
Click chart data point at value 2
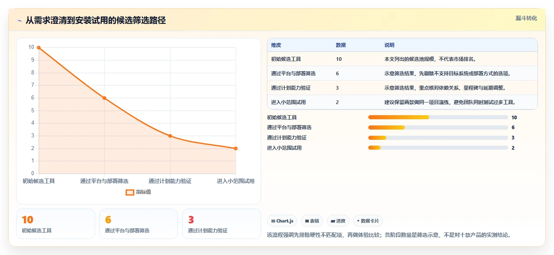pyautogui.click(x=236, y=148)
